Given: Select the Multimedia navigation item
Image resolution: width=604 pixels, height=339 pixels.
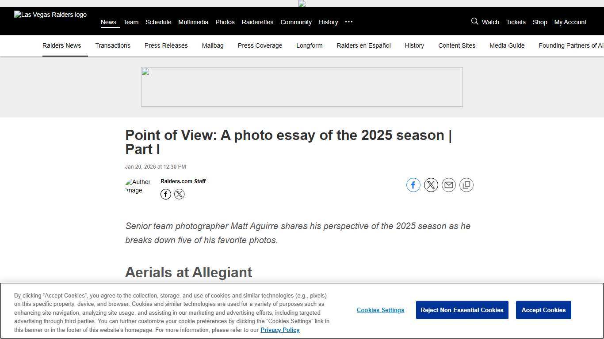Looking at the screenshot, I should pos(193,22).
